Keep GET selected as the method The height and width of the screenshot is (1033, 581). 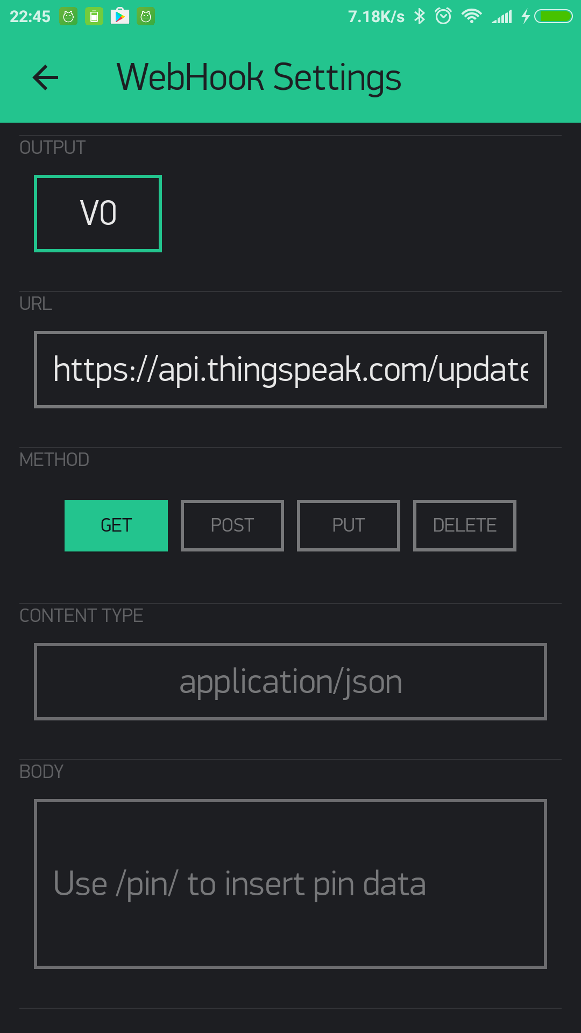116,525
